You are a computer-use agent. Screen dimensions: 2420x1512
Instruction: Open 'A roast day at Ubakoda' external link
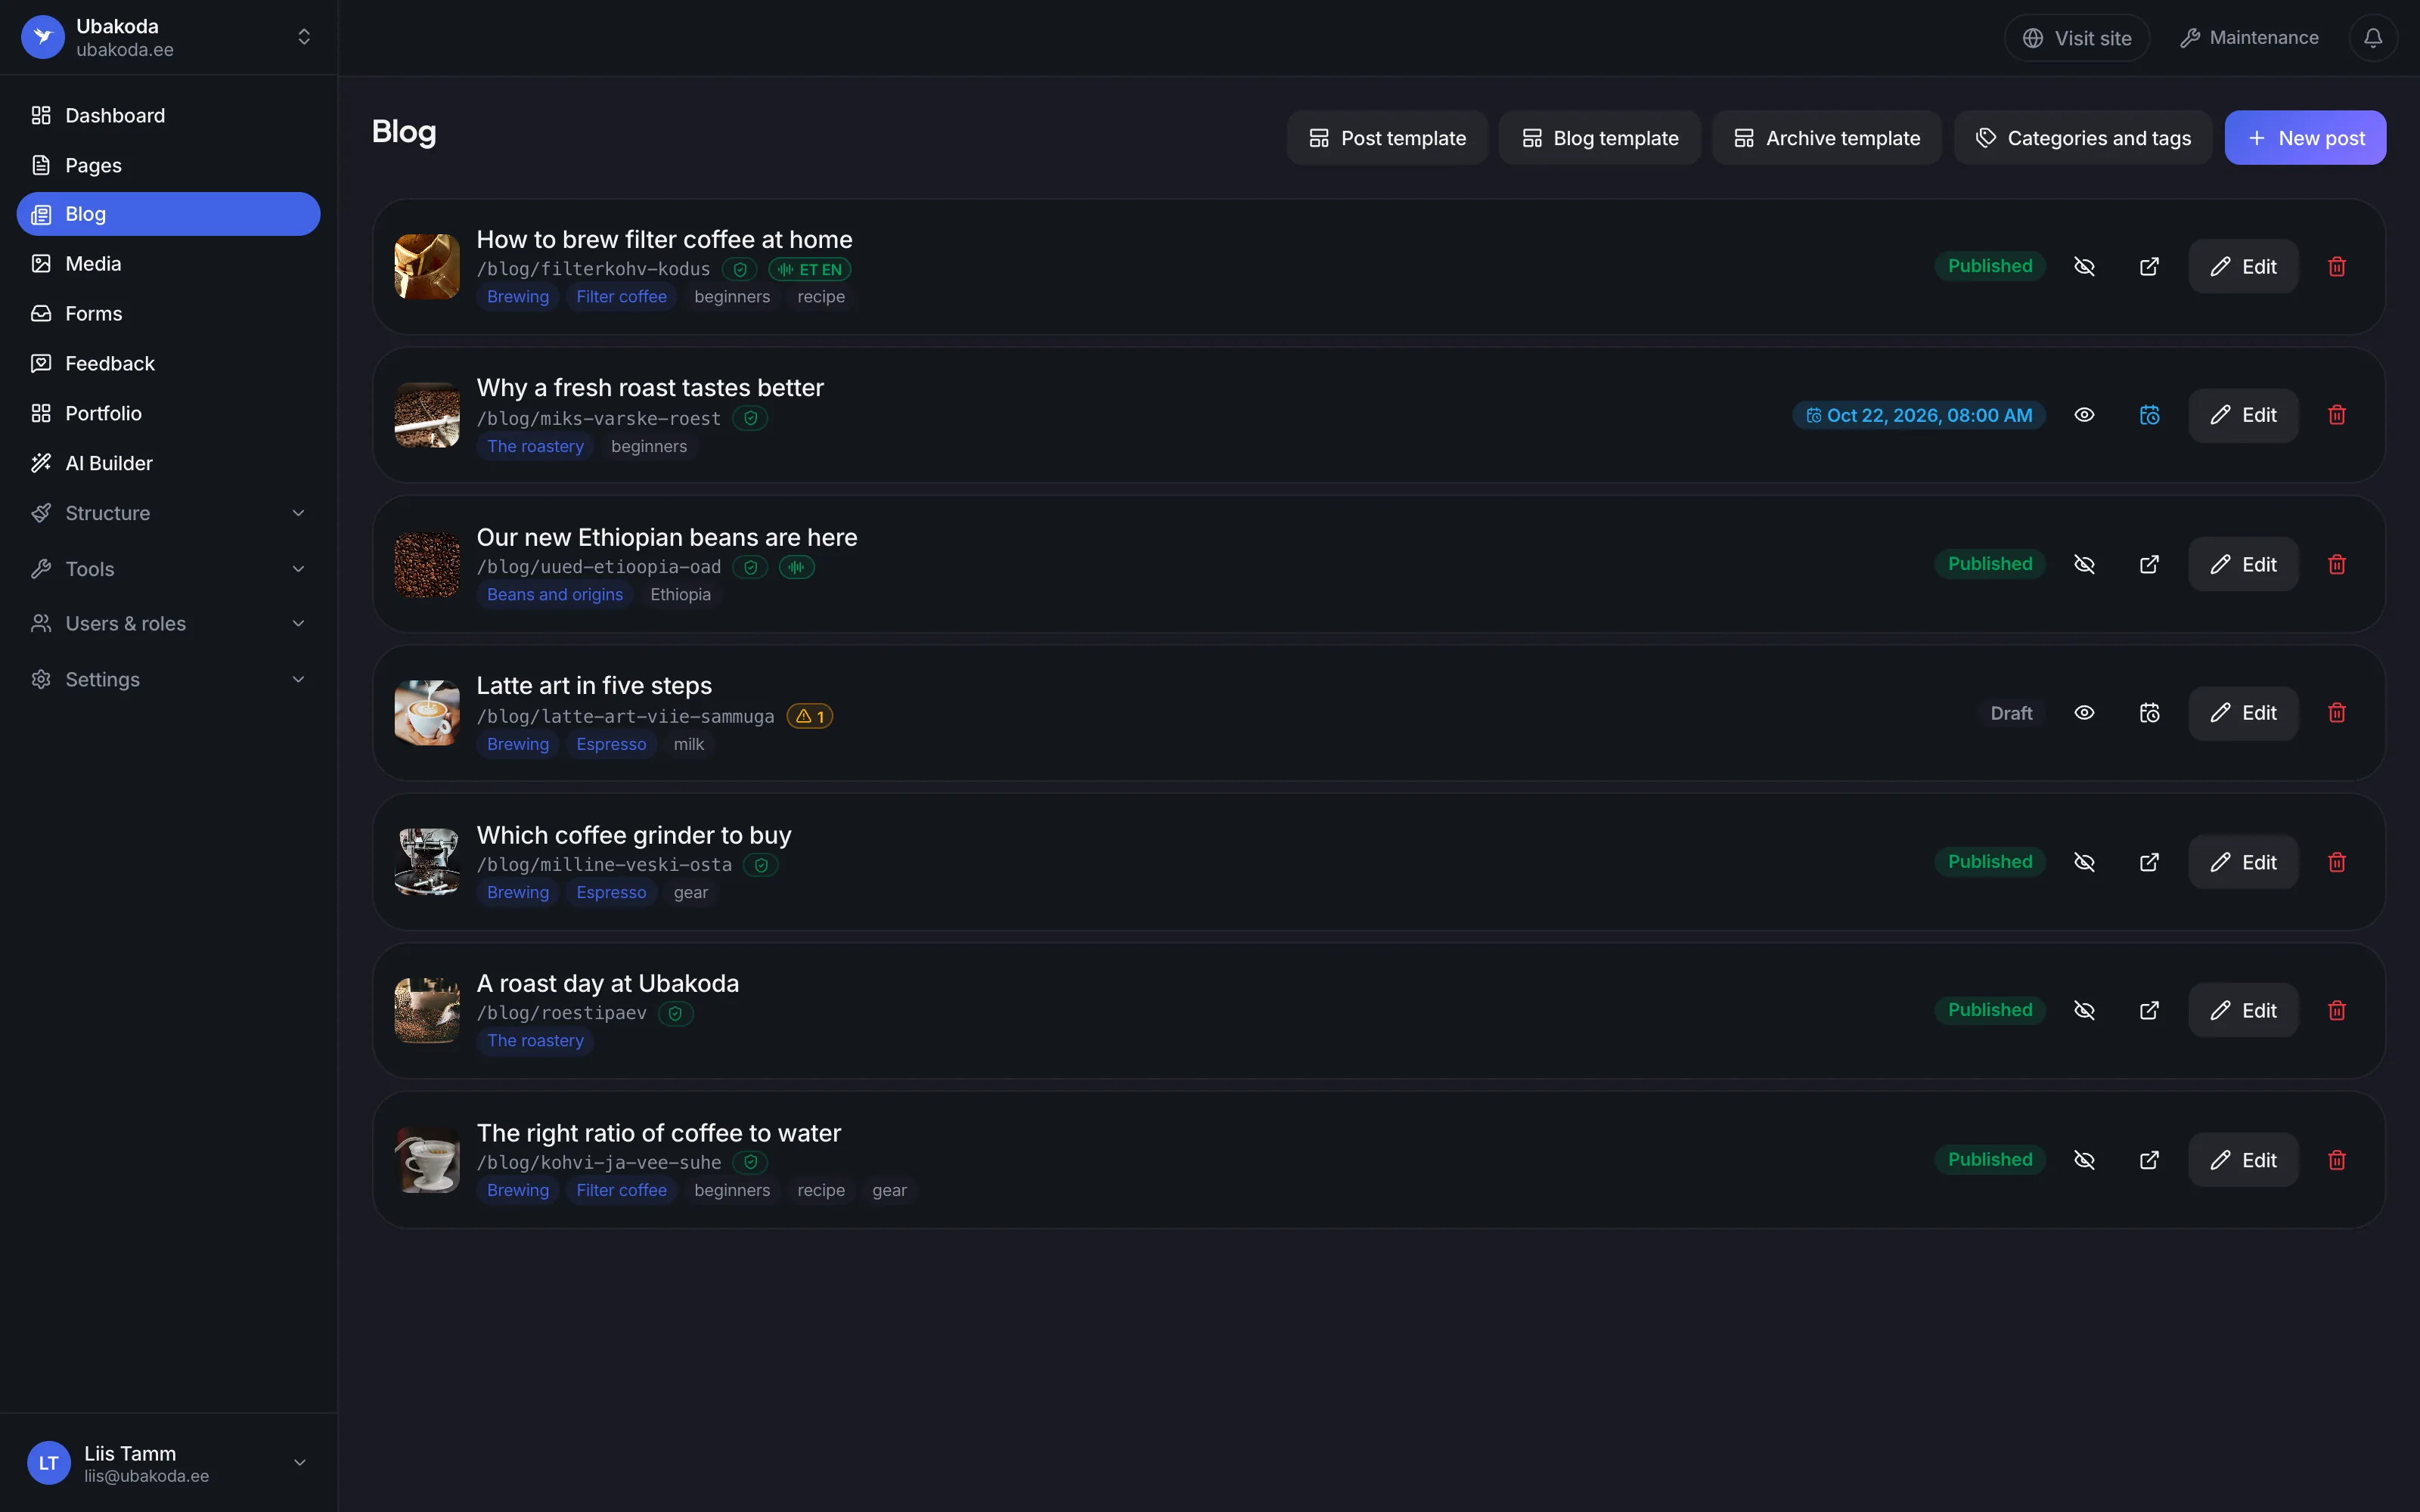coord(2149,1010)
